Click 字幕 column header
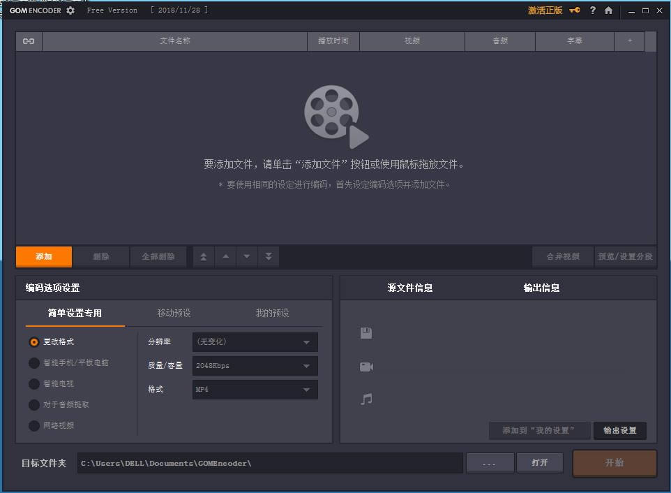The height and width of the screenshot is (493, 671). pos(575,41)
